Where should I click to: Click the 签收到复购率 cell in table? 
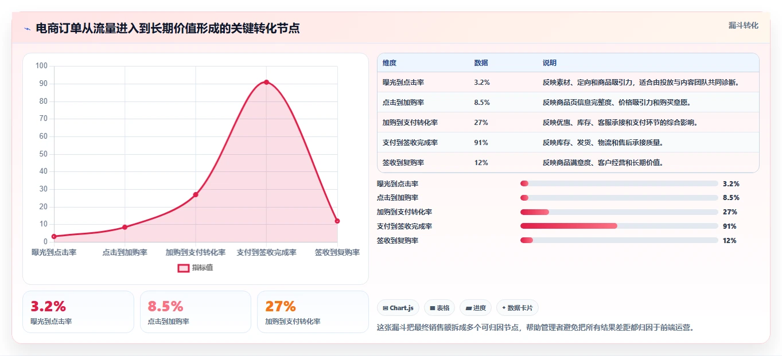coord(403,163)
